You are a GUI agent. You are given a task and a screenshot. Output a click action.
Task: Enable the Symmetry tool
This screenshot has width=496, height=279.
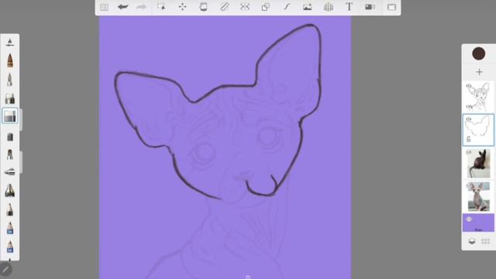tap(245, 7)
